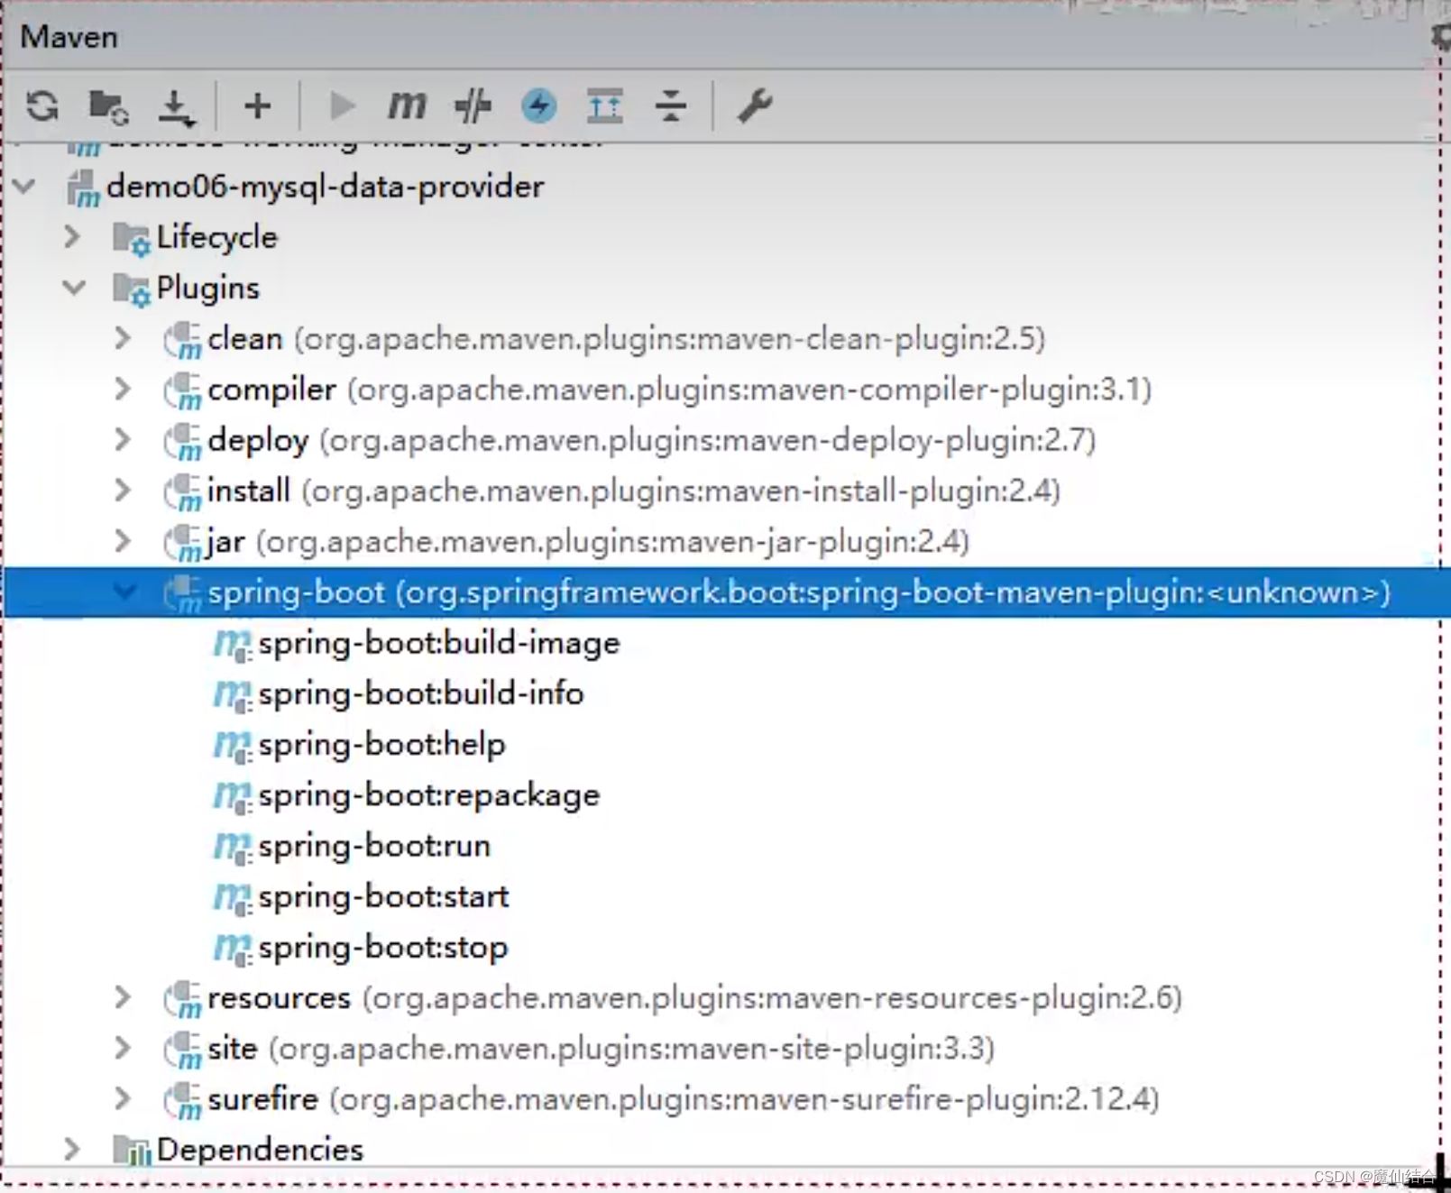Screen dimensions: 1451x1193
Task: Click the install plugin icon
Action: click(x=183, y=493)
